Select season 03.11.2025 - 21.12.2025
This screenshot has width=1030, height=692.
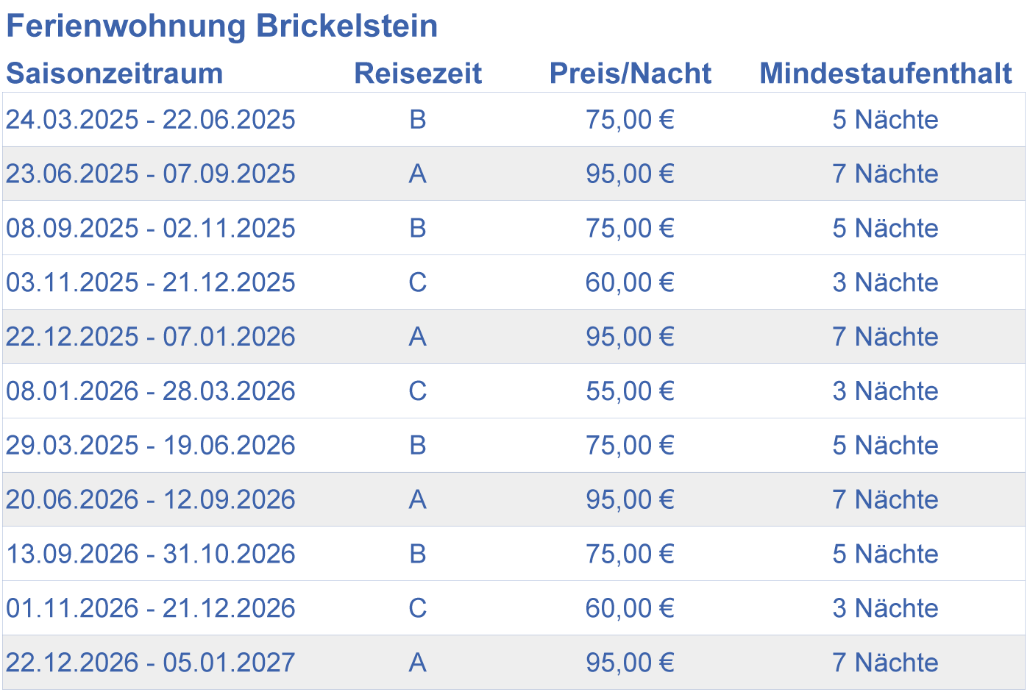(x=151, y=282)
